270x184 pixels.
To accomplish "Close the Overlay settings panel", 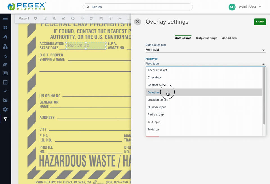I will [x=138, y=22].
